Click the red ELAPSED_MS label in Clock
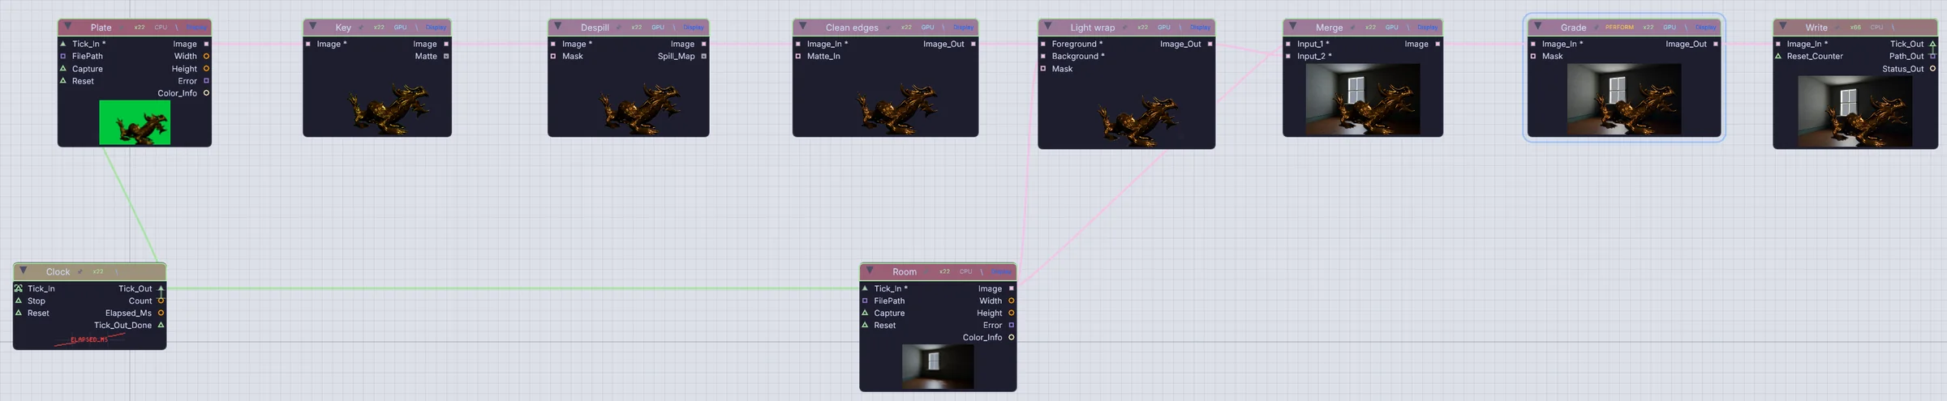 [89, 339]
